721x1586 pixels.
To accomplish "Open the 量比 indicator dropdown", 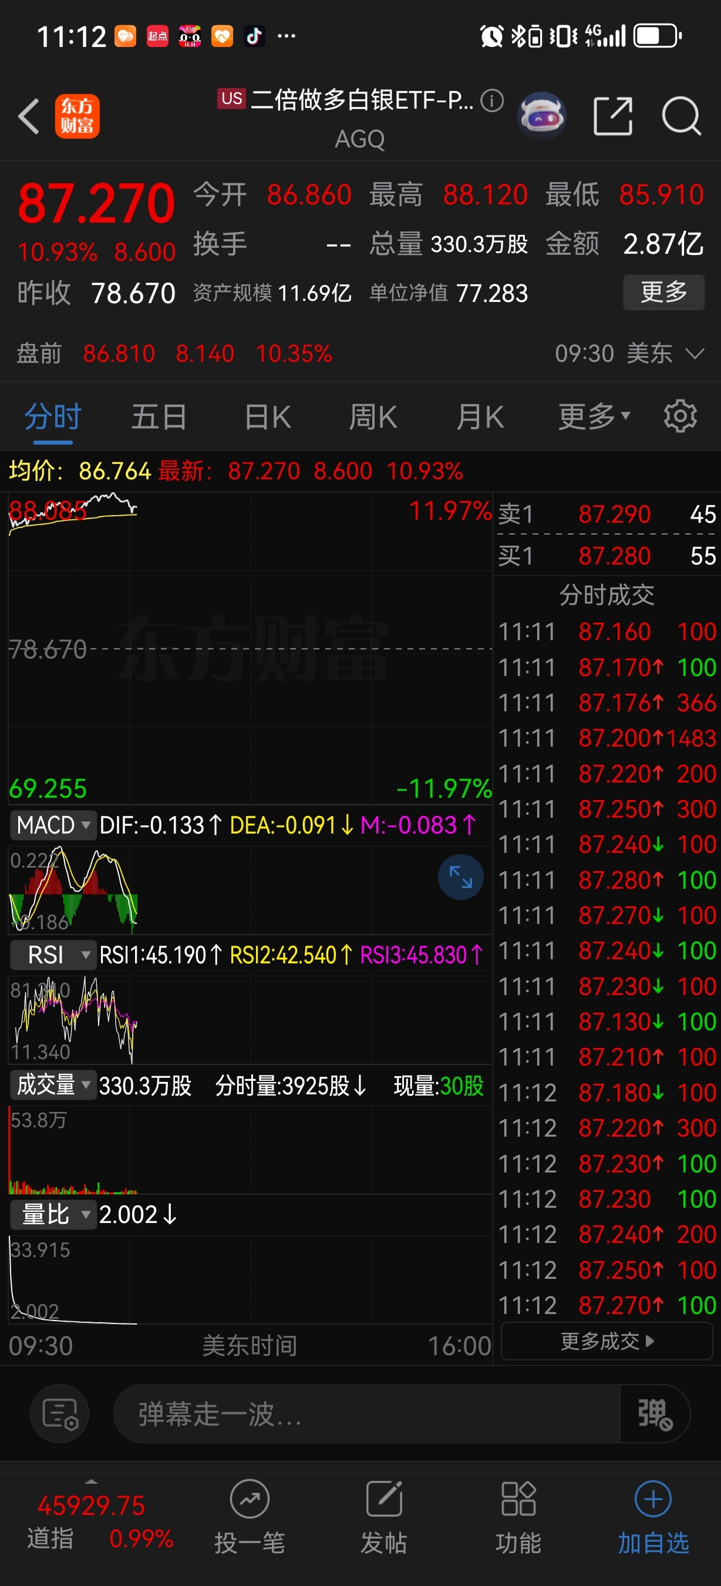I will 54,1214.
